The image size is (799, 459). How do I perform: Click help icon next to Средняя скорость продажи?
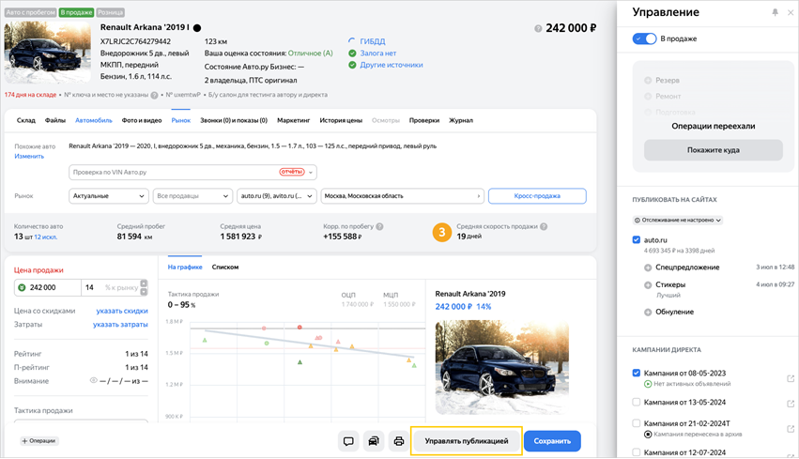[544, 227]
